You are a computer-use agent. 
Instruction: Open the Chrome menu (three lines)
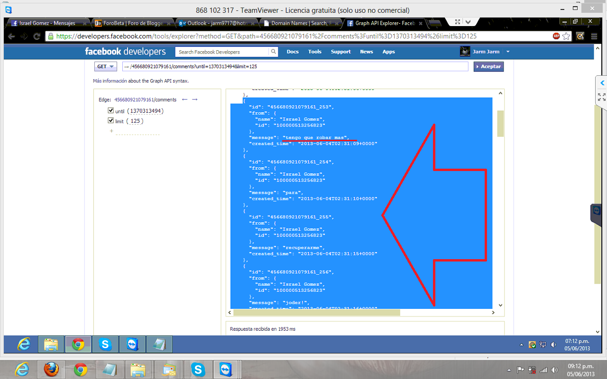594,36
